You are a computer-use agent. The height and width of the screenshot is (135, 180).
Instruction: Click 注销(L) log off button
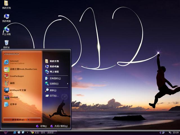click(42, 126)
